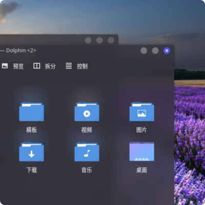
Task: Close the Dolphin <2> window
Action: click(x=167, y=51)
